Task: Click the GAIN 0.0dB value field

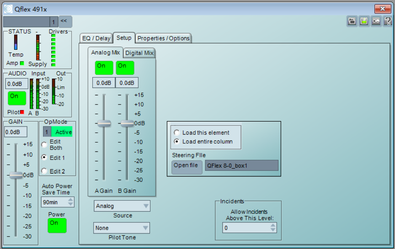Action: pos(16,132)
